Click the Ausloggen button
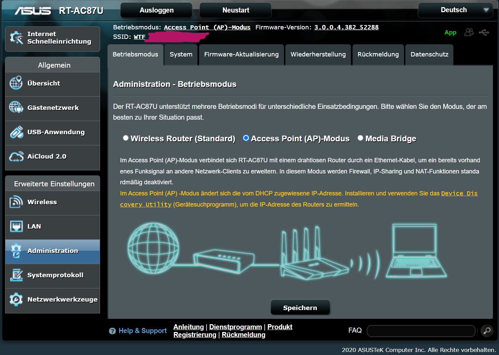499x355 pixels. click(x=157, y=10)
